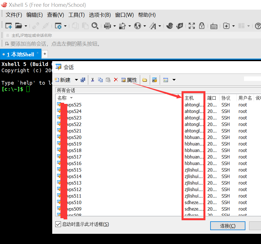Open the 窗口(W) menu
Image resolution: width=261 pixels, height=244 pixels.
pyautogui.click(x=124, y=15)
